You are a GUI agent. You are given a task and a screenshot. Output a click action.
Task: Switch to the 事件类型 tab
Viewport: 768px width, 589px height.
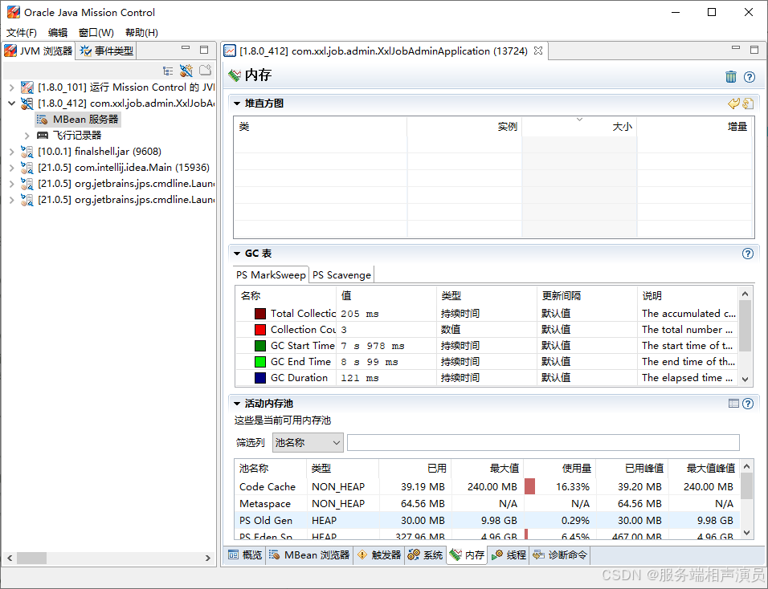point(108,51)
